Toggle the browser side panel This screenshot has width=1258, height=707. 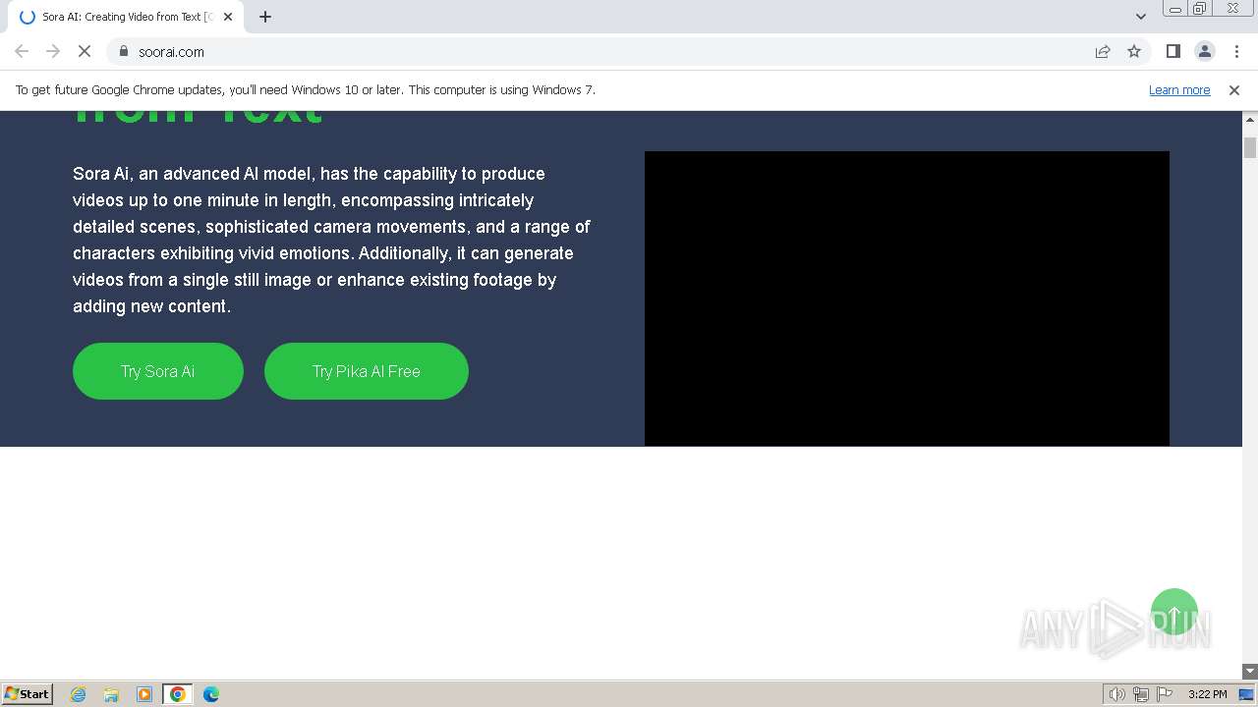pyautogui.click(x=1172, y=51)
